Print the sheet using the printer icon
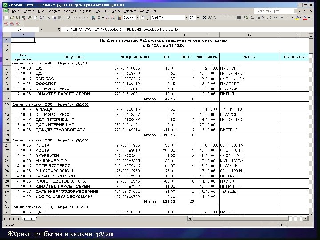Viewport: 320px width, 240px height. (x=30, y=18)
